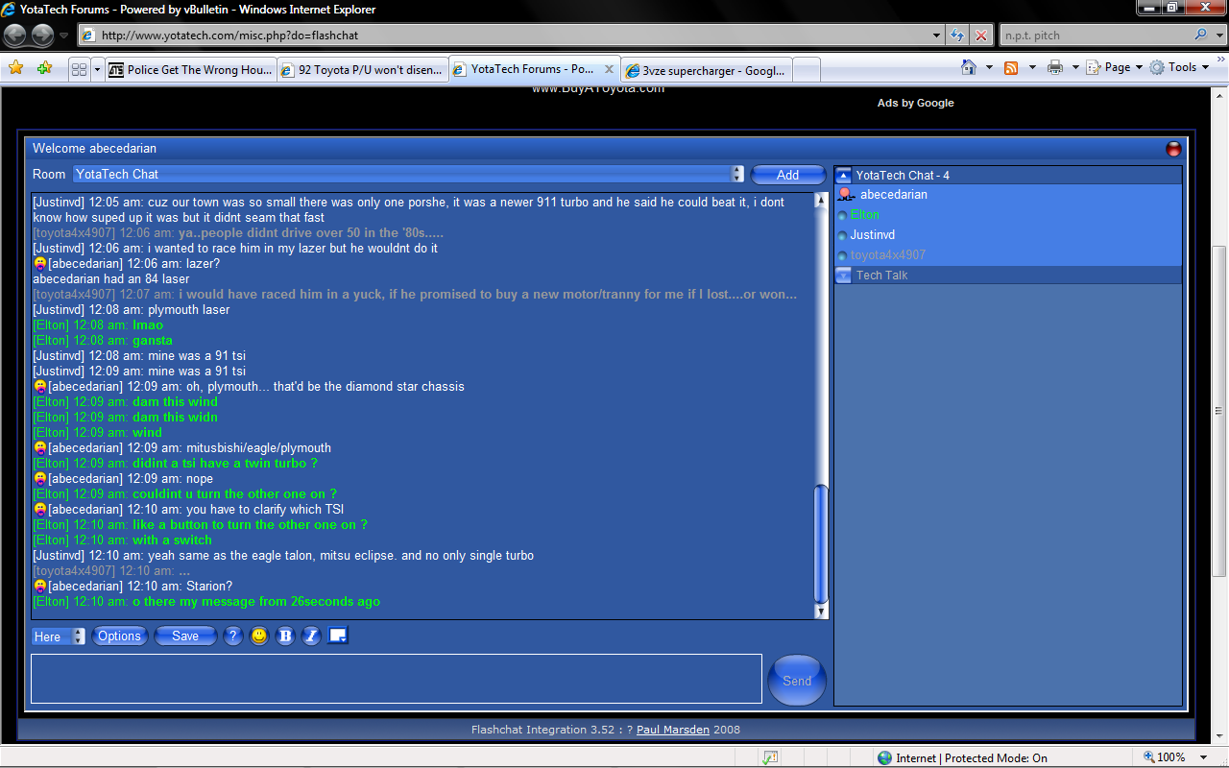Click the Add room button

[788, 175]
